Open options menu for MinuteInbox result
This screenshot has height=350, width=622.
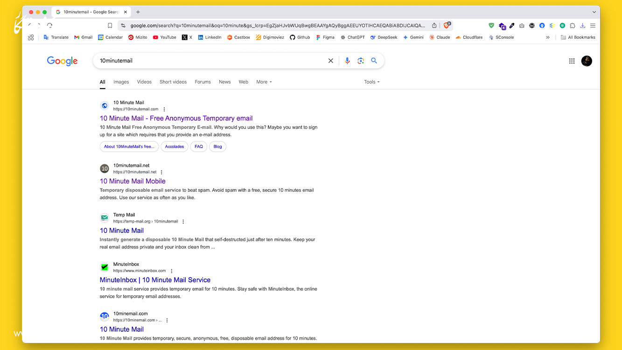tap(172, 271)
